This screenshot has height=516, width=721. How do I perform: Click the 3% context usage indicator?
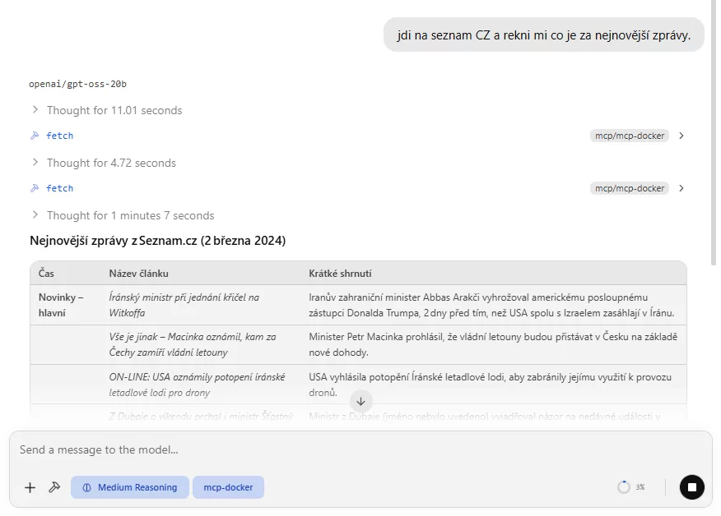coord(631,487)
